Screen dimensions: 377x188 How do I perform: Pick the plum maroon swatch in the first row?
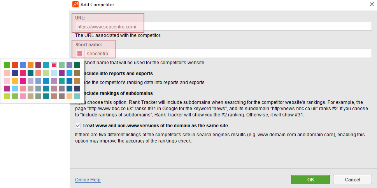[x=38, y=65]
